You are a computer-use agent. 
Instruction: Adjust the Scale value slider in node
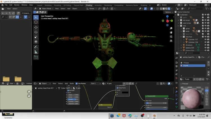point(73,95)
